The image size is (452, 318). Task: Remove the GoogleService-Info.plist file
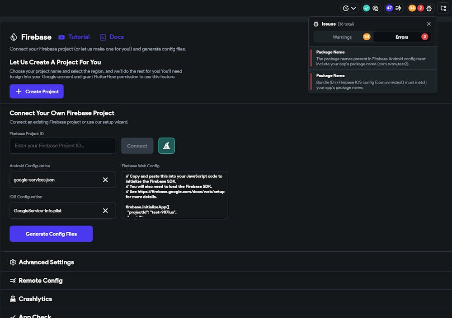pyautogui.click(x=105, y=211)
